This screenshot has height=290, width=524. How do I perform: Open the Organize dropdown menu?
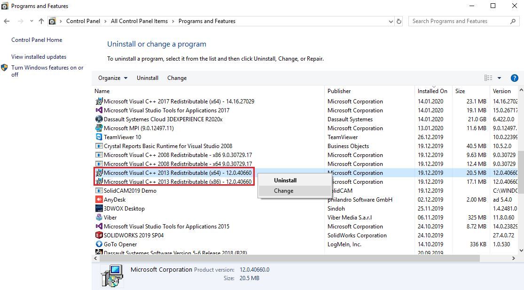[113, 78]
